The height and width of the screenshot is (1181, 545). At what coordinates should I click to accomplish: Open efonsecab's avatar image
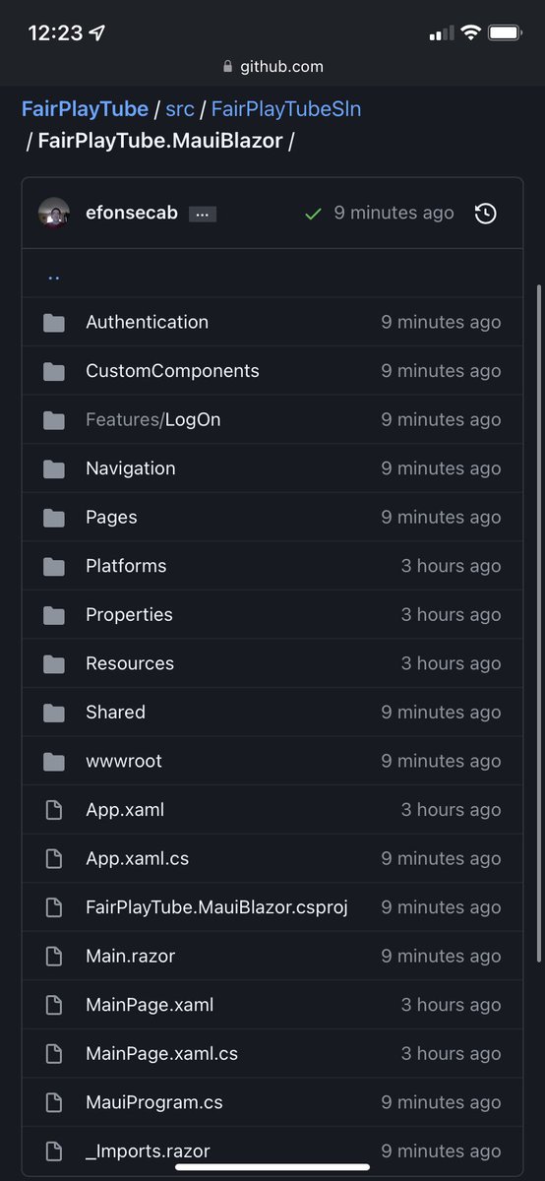pyautogui.click(x=54, y=213)
